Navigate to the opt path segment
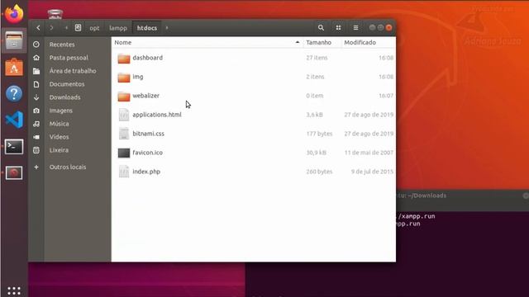Screen dimensions: 529x297 (x=94, y=28)
